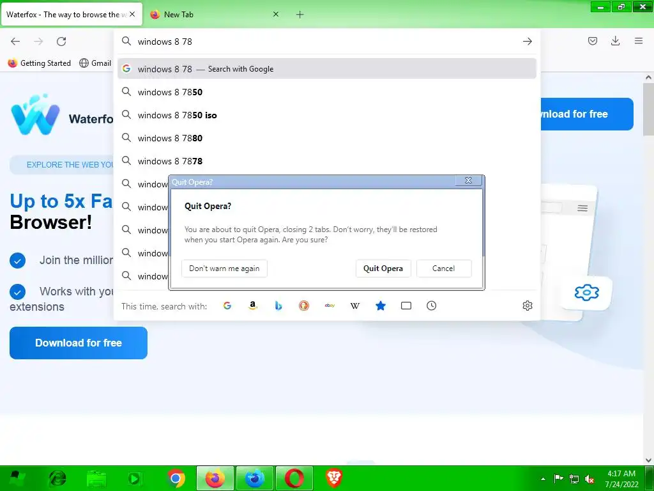Pick suggestion windows 8 7880
This screenshot has width=654, height=491.
coord(326,138)
